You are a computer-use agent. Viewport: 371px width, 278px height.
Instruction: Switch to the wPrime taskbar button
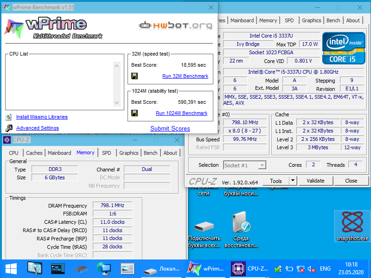pos(205,269)
